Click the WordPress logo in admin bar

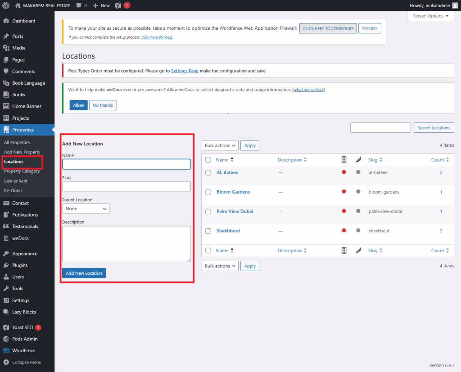pyautogui.click(x=6, y=5)
